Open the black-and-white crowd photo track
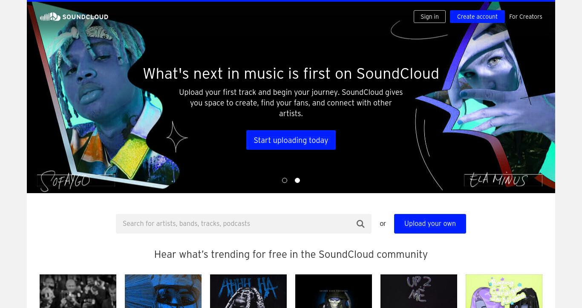The image size is (582, 308). click(78, 291)
